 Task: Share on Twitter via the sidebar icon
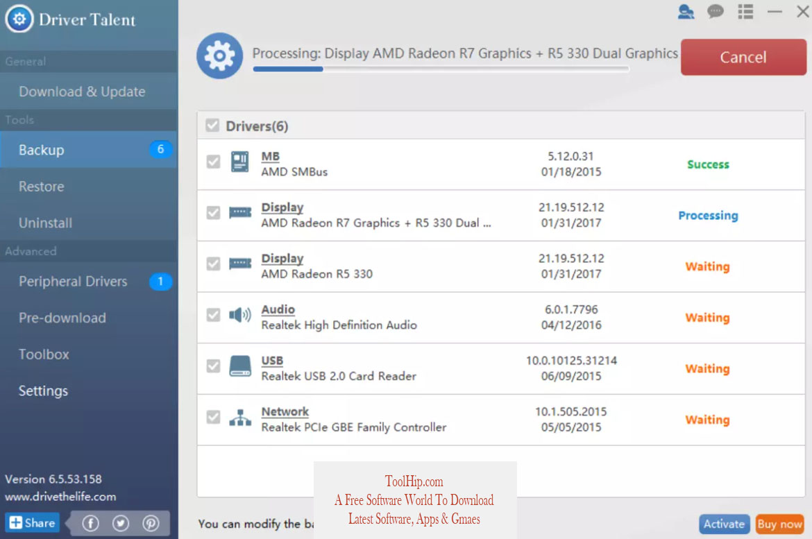(121, 524)
